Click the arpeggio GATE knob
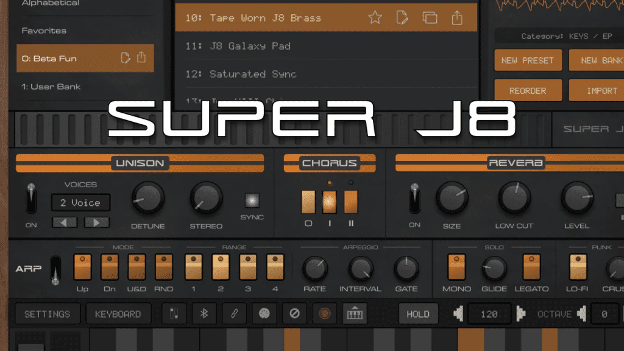The height and width of the screenshot is (351, 624). 406,269
